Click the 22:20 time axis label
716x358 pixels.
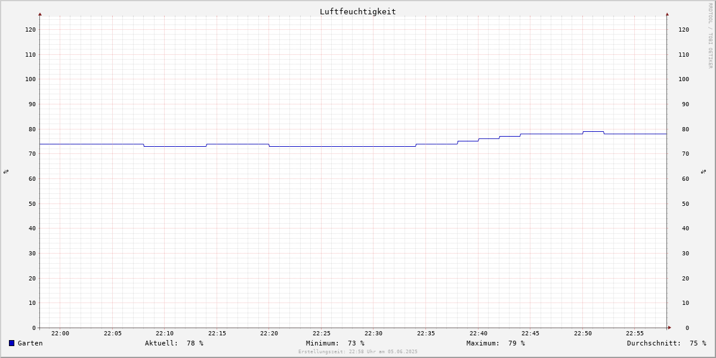click(x=269, y=334)
